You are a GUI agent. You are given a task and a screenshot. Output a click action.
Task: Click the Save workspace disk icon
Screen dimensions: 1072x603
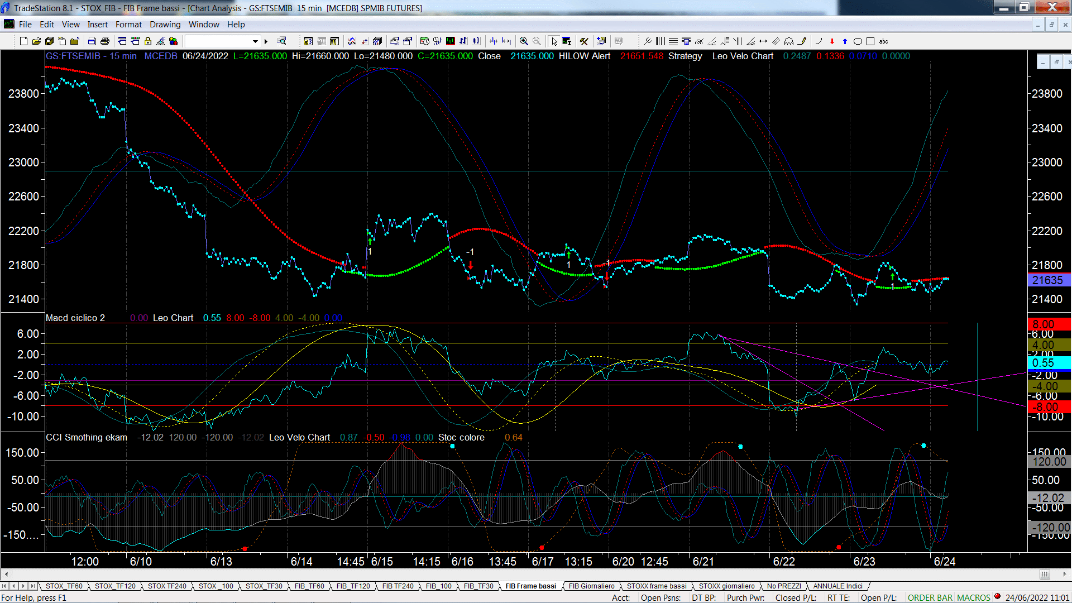[x=49, y=41]
